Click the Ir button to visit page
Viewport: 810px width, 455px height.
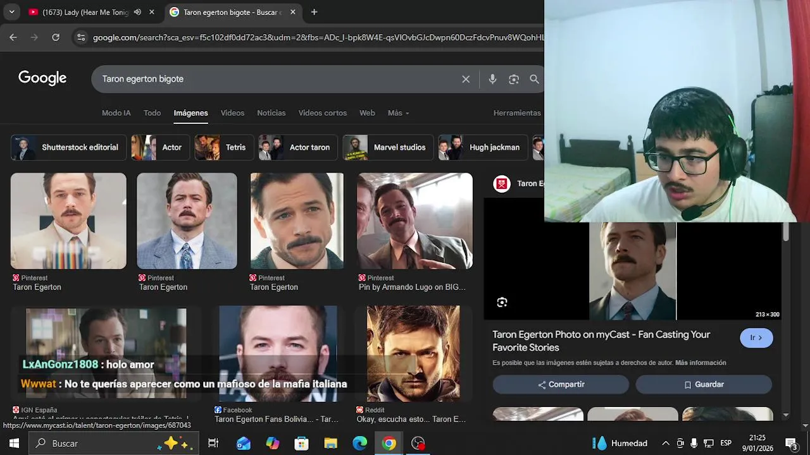click(x=756, y=337)
